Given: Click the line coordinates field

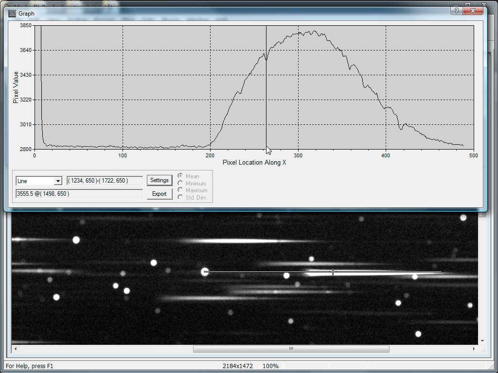Looking at the screenshot, I should [105, 181].
